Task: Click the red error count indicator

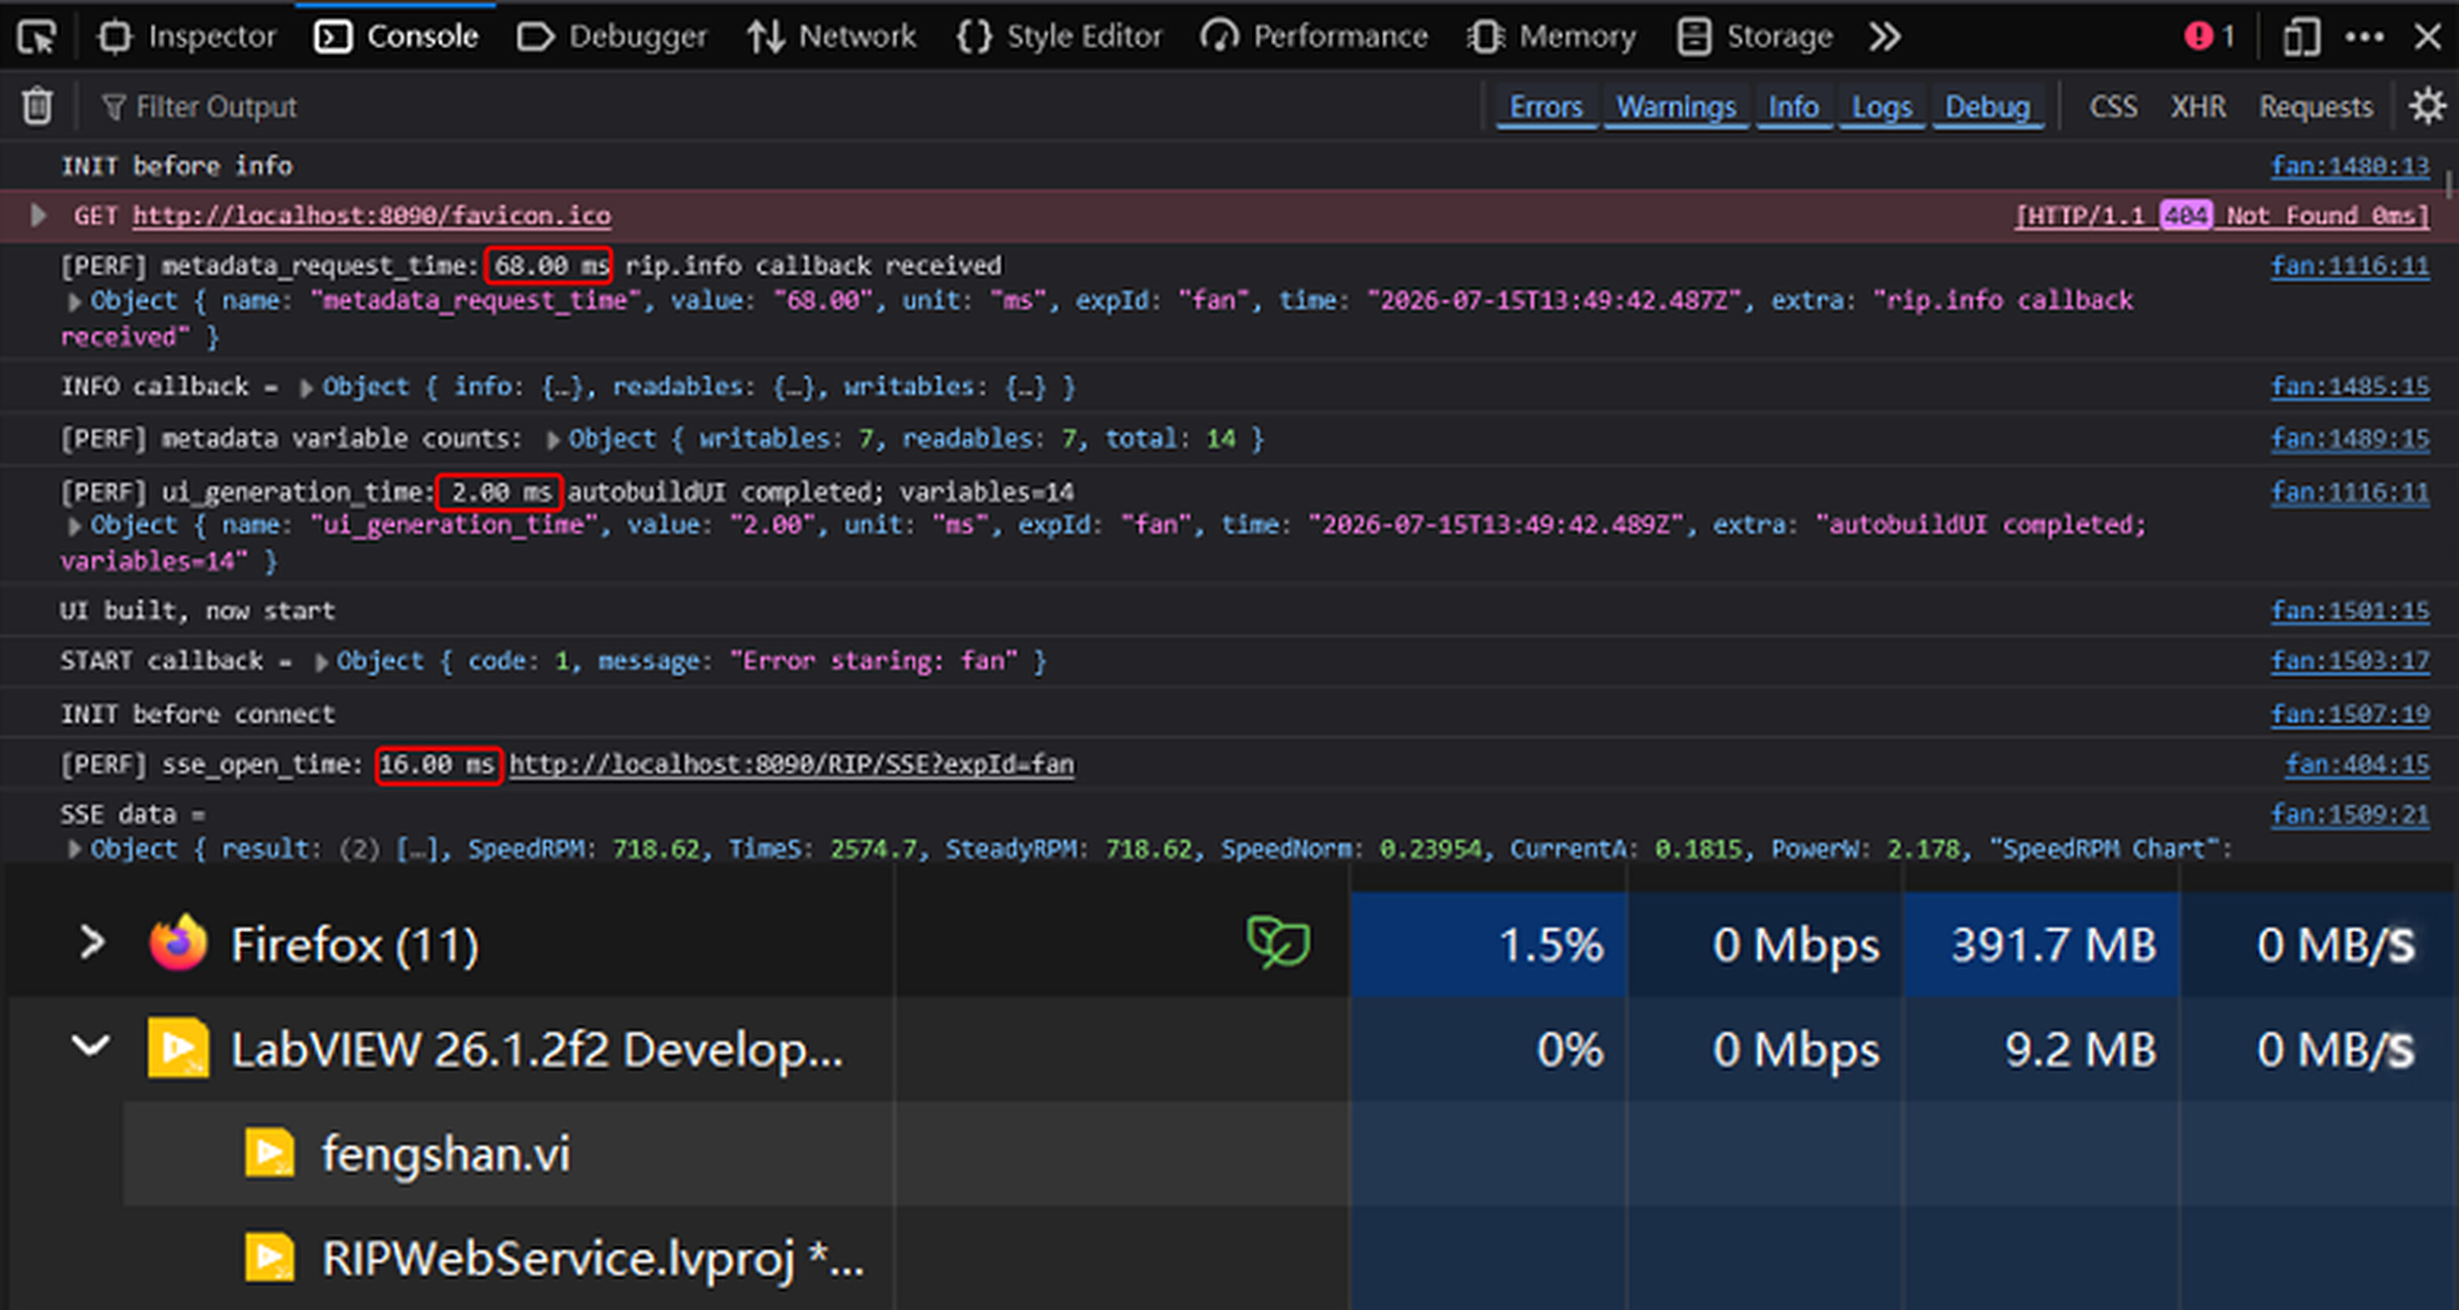Action: pos(2209,36)
